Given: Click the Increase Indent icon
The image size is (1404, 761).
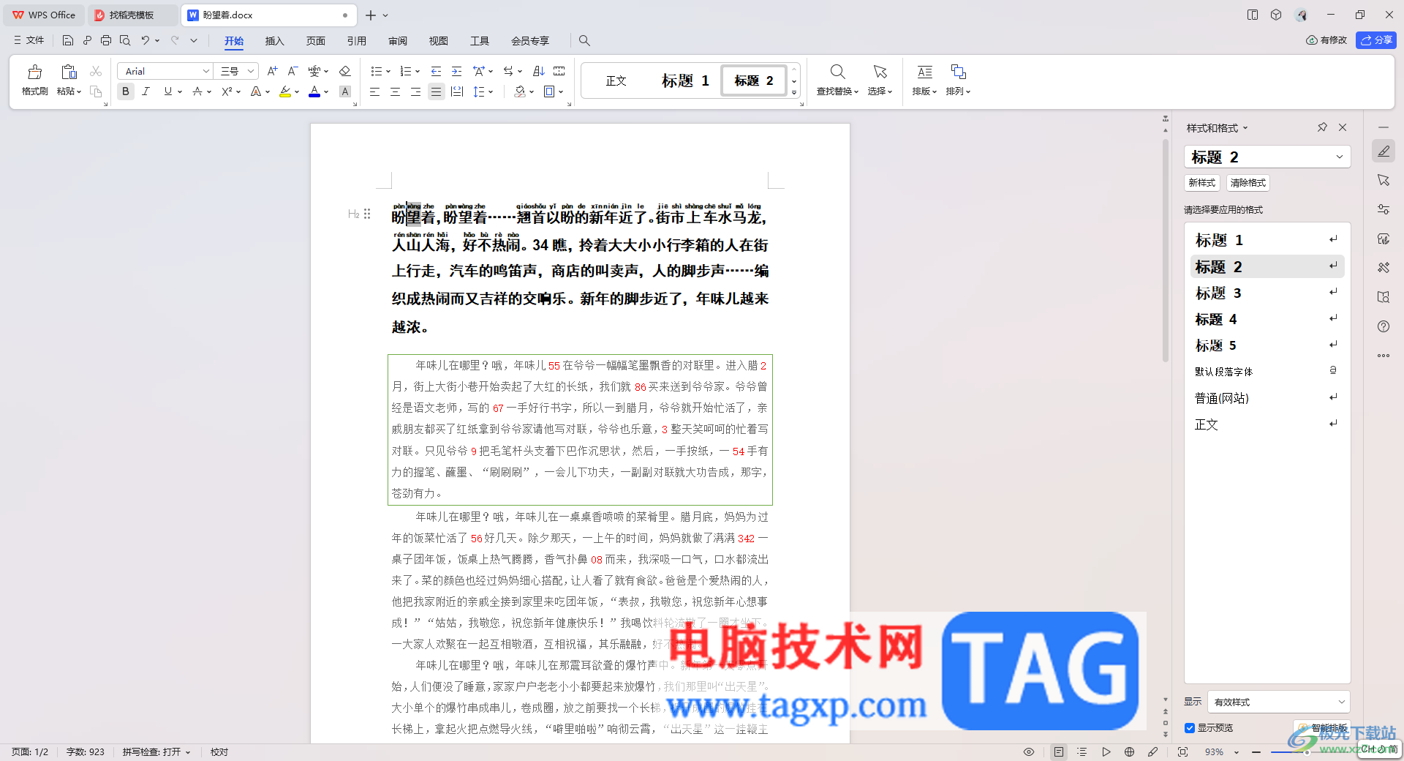Looking at the screenshot, I should [x=456, y=71].
